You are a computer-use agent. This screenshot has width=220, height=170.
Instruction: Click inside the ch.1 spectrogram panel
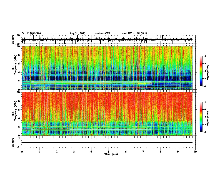tap(107, 68)
